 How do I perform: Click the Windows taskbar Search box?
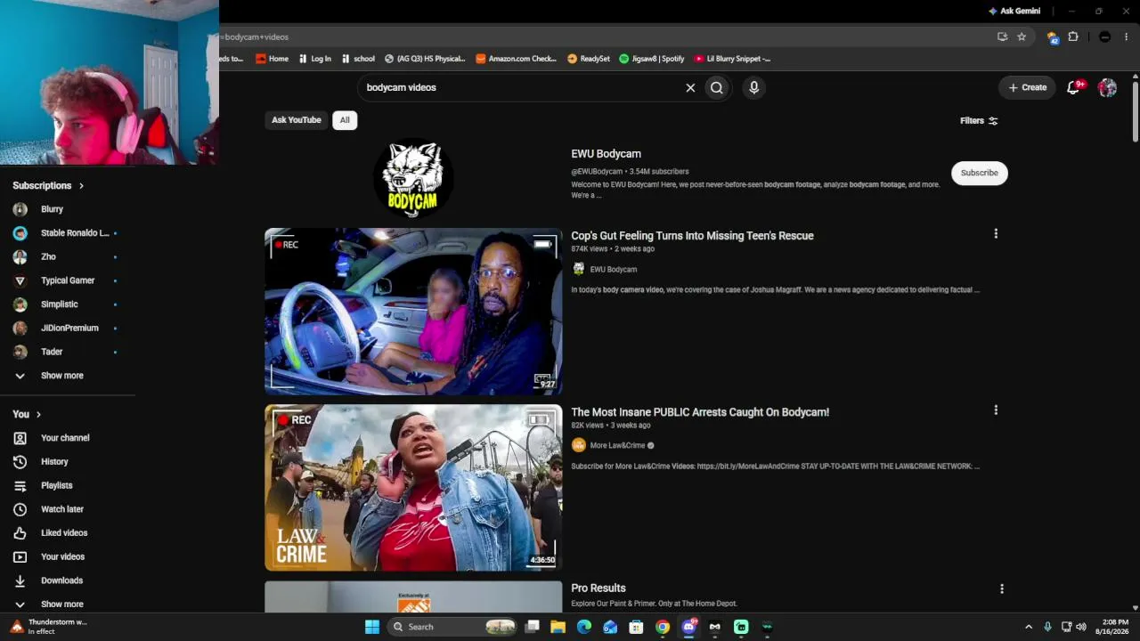pyautogui.click(x=453, y=627)
